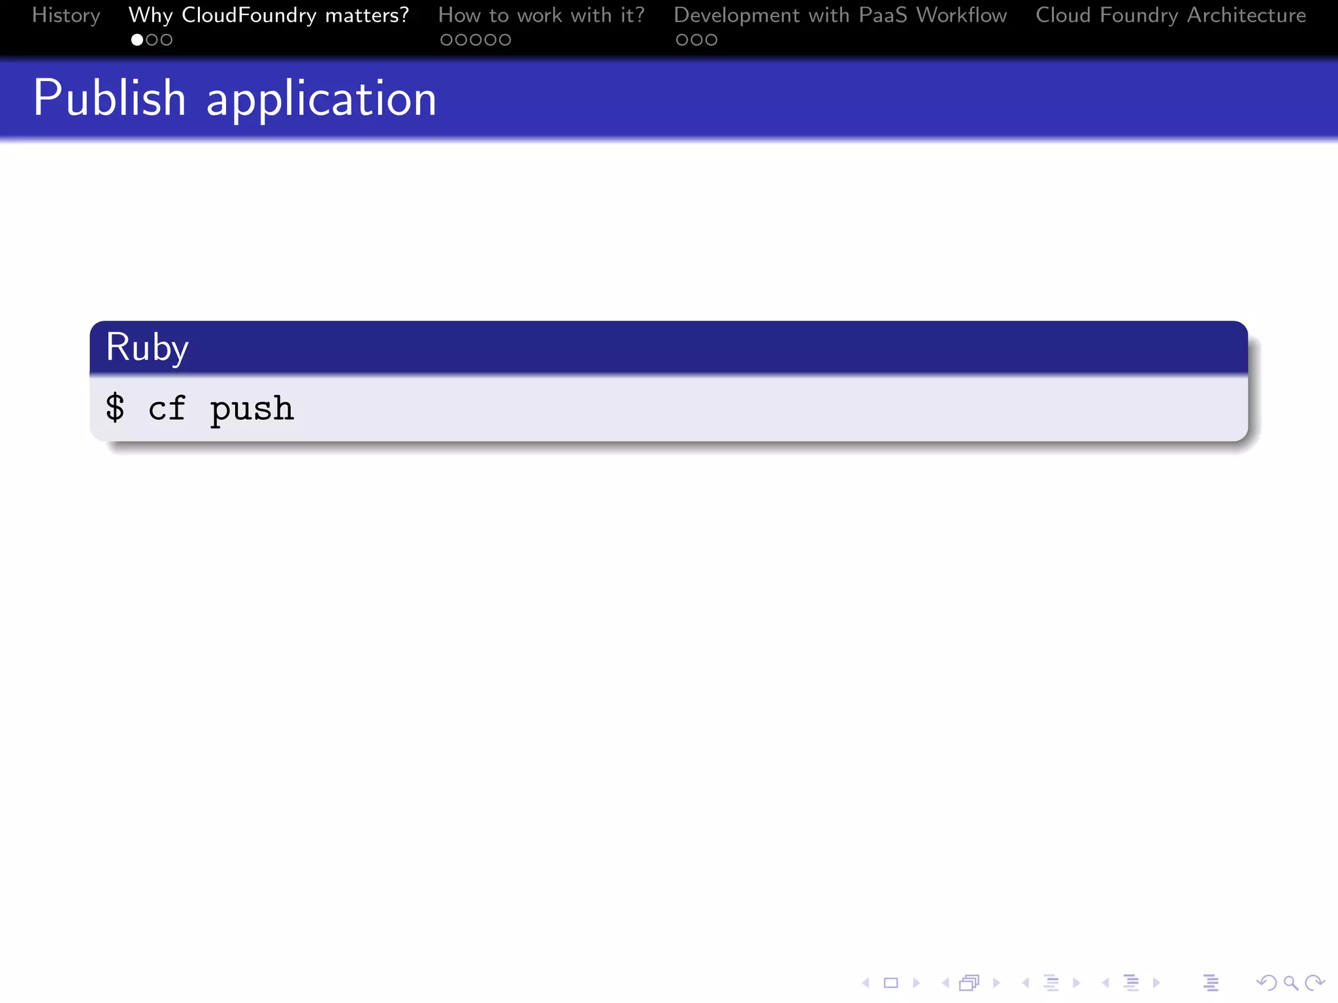Click the presentation outline lines icon

point(1211,983)
